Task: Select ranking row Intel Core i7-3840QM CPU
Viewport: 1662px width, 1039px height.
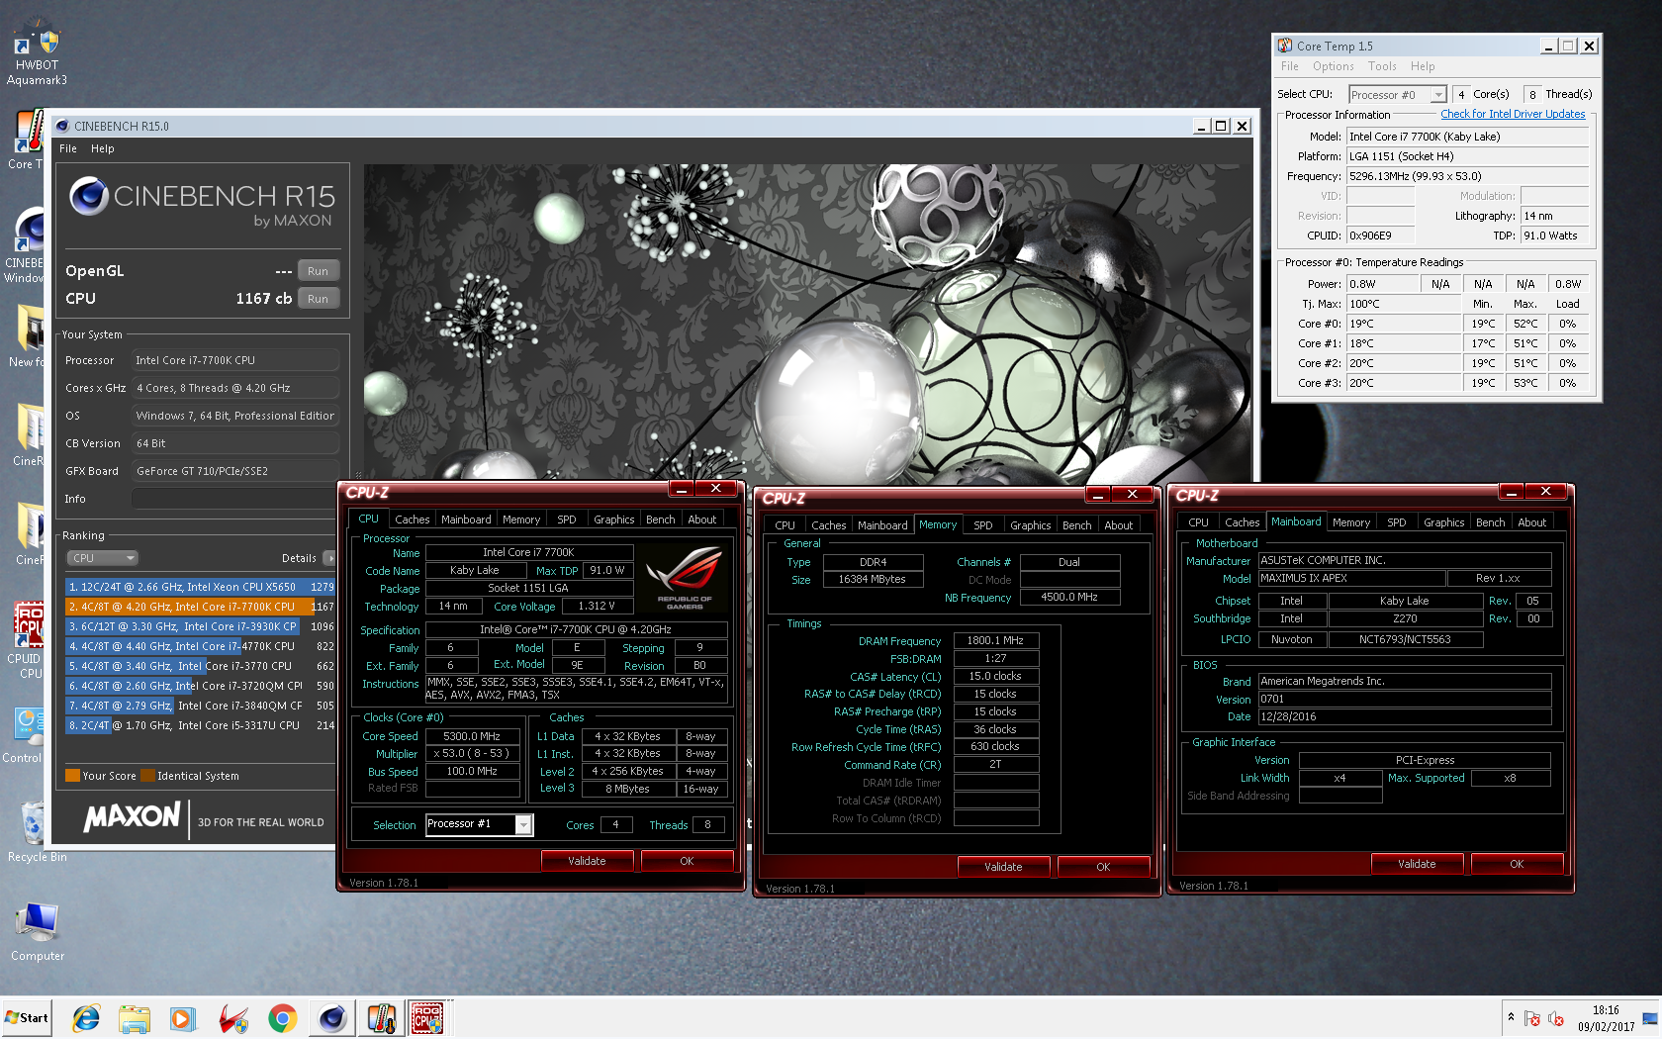Action: click(201, 706)
